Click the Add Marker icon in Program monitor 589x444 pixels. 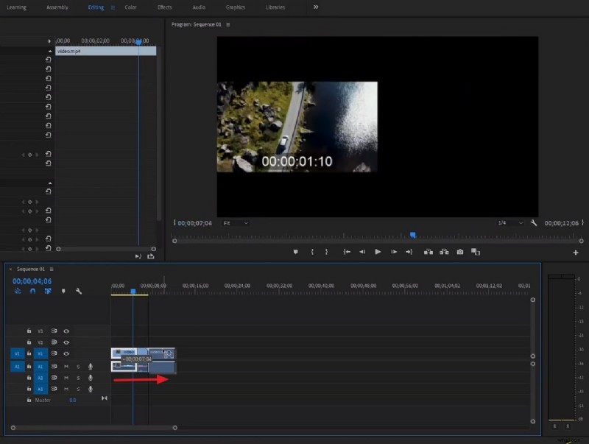coord(294,251)
